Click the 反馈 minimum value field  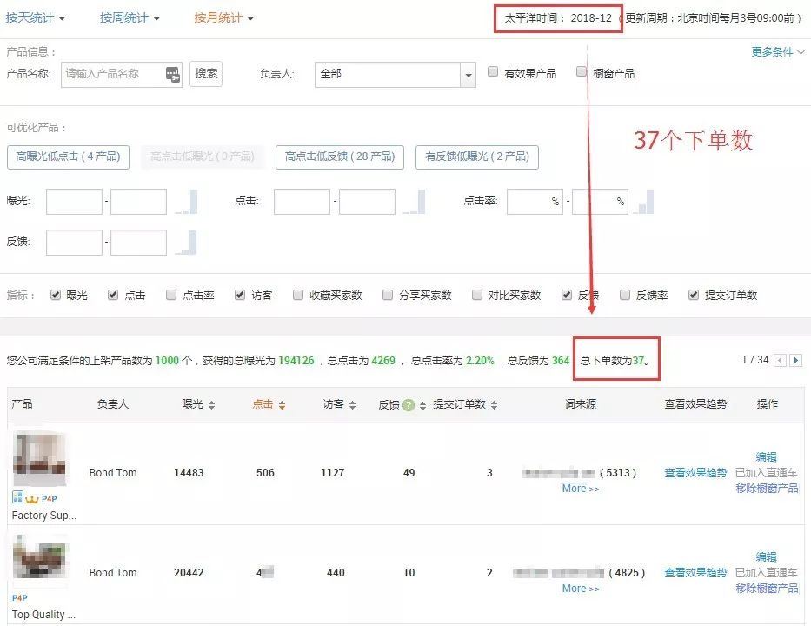click(x=74, y=242)
